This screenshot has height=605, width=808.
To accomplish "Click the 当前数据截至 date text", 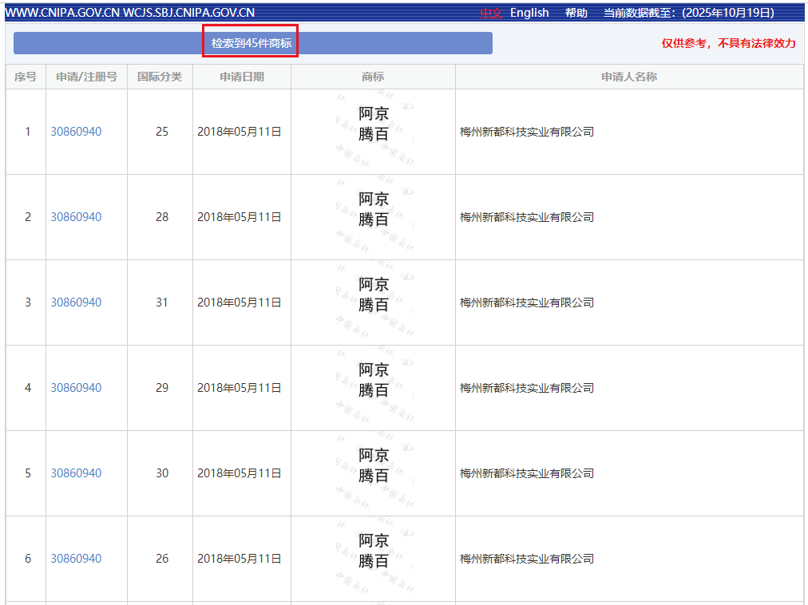I will tap(689, 13).
